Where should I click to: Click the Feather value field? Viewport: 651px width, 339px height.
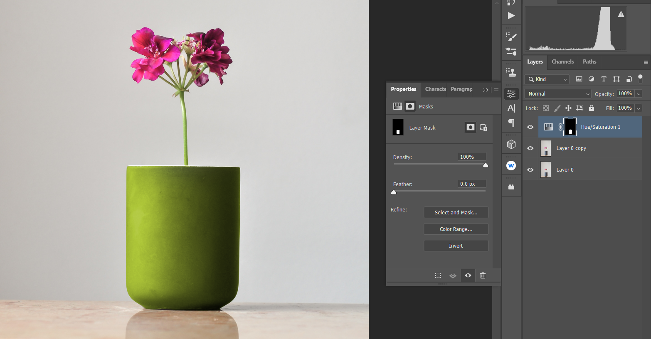click(x=472, y=184)
